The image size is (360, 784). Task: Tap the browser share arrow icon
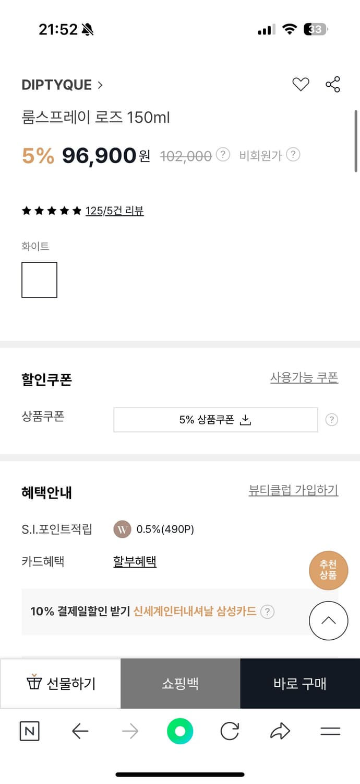(x=280, y=731)
